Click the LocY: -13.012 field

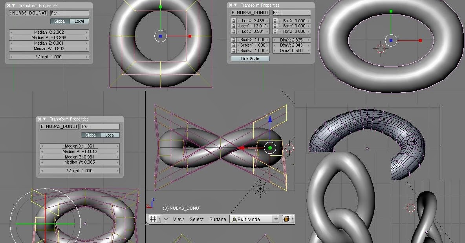253,26
